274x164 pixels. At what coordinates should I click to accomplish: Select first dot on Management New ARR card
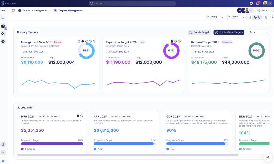click(x=79, y=41)
